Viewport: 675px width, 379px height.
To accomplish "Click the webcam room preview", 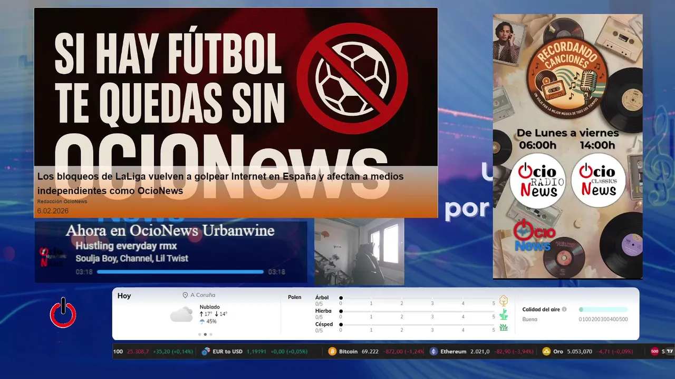I will 359,252.
